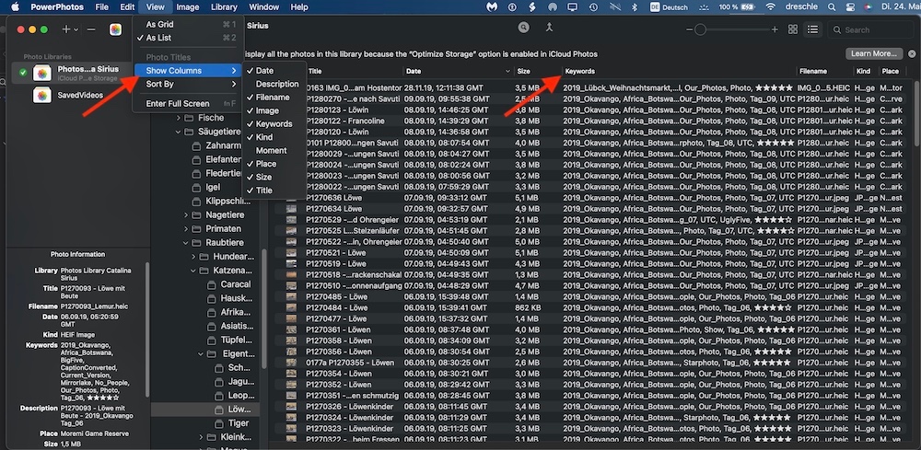The width and height of the screenshot is (921, 450).
Task: Click the thumbnail size plus icon
Action: pyautogui.click(x=775, y=29)
